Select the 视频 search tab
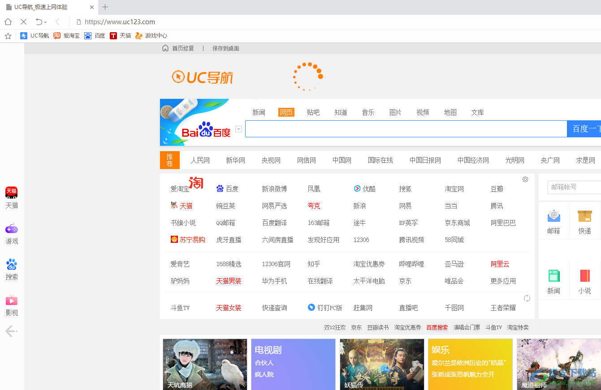This screenshot has height=390, width=601. pos(423,112)
